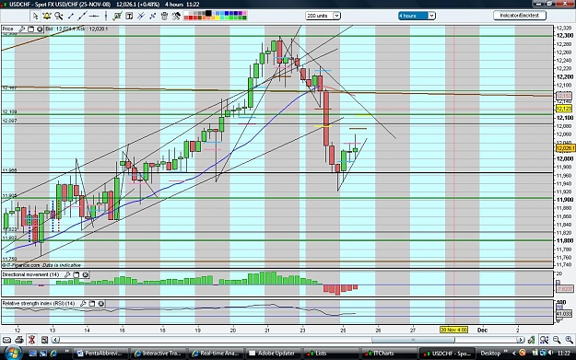Select the blue fan lines tool
The height and width of the screenshot is (360, 576).
tap(152, 16)
